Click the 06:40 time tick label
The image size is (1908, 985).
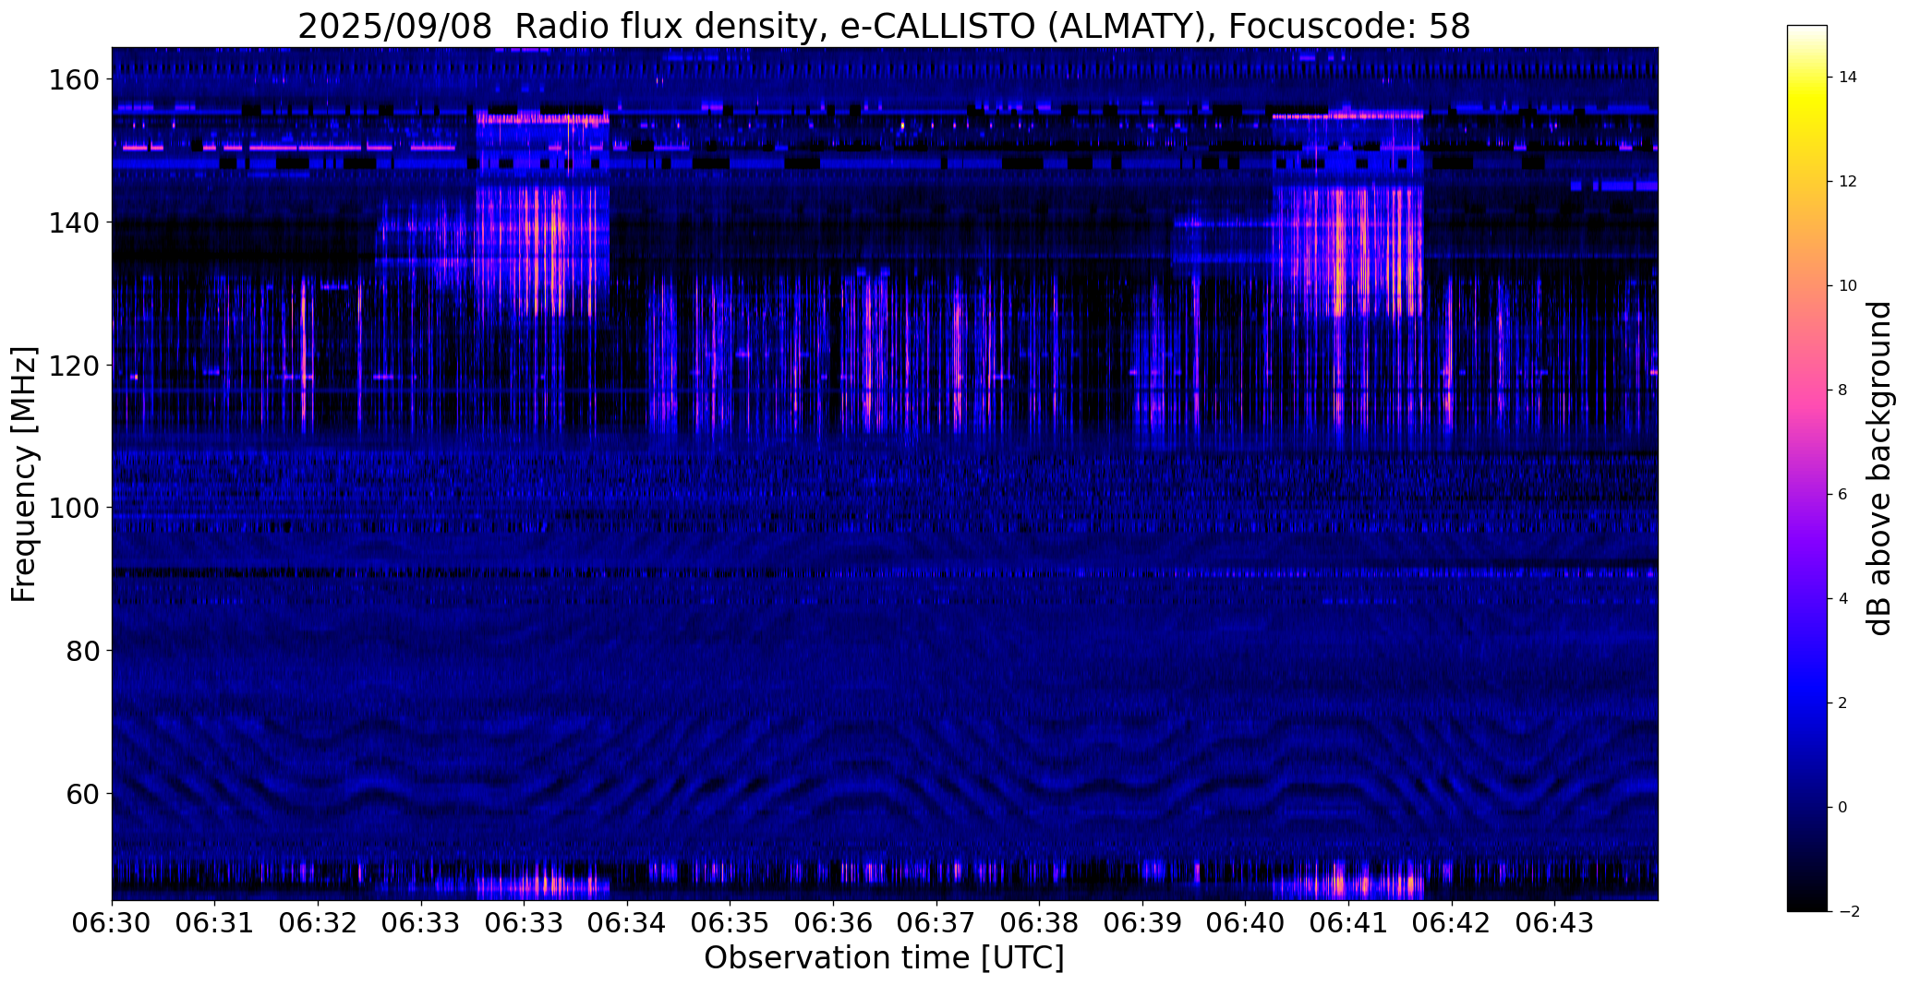[1245, 923]
